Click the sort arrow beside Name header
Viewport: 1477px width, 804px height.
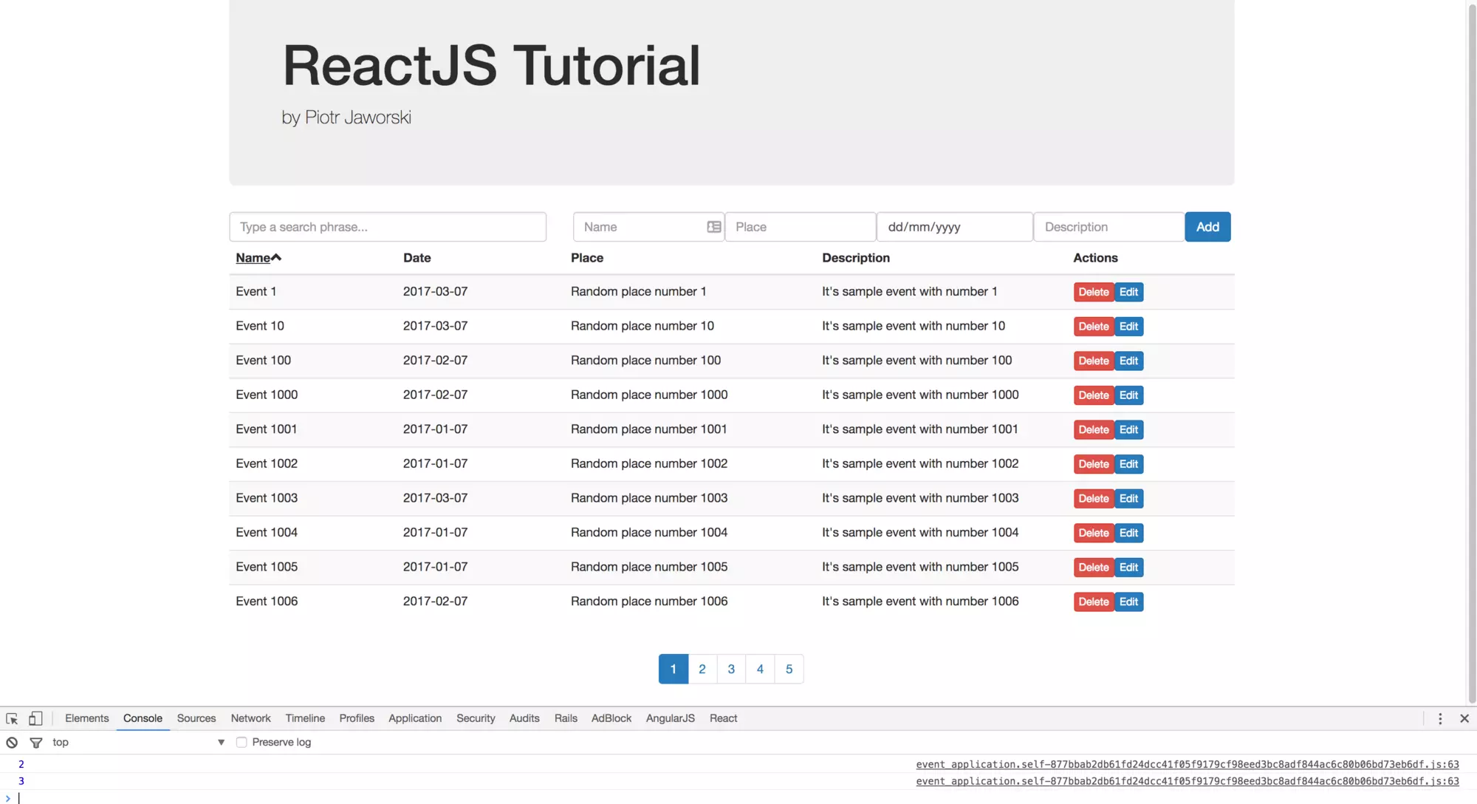click(x=276, y=257)
